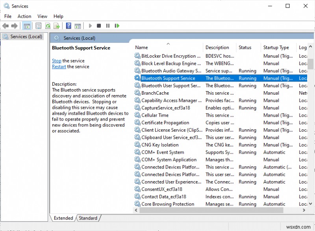This screenshot has width=315, height=231.
Task: Open the View menu
Action: pos(42,16)
